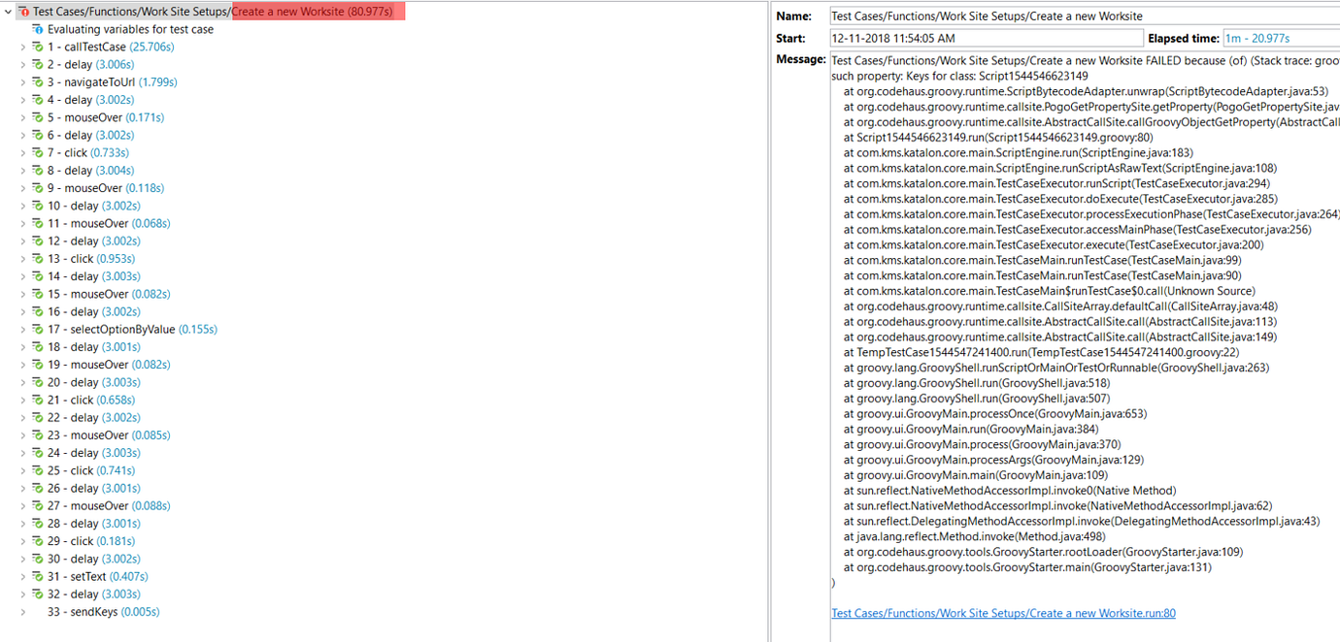
Task: Collapse the "Create a new Worksite" root node
Action: [8, 12]
